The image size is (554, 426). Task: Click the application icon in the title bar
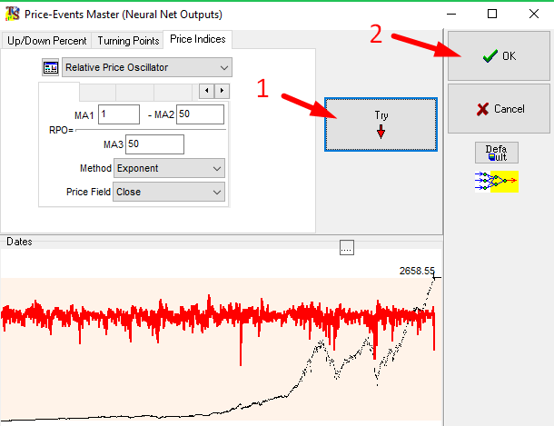[x=13, y=15]
